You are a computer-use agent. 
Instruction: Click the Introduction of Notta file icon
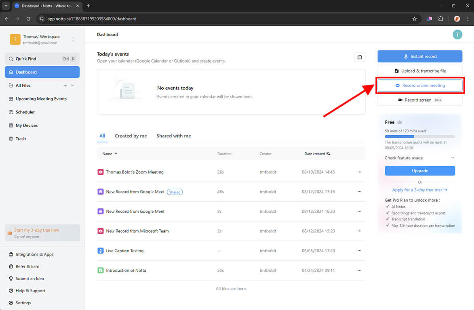point(101,270)
